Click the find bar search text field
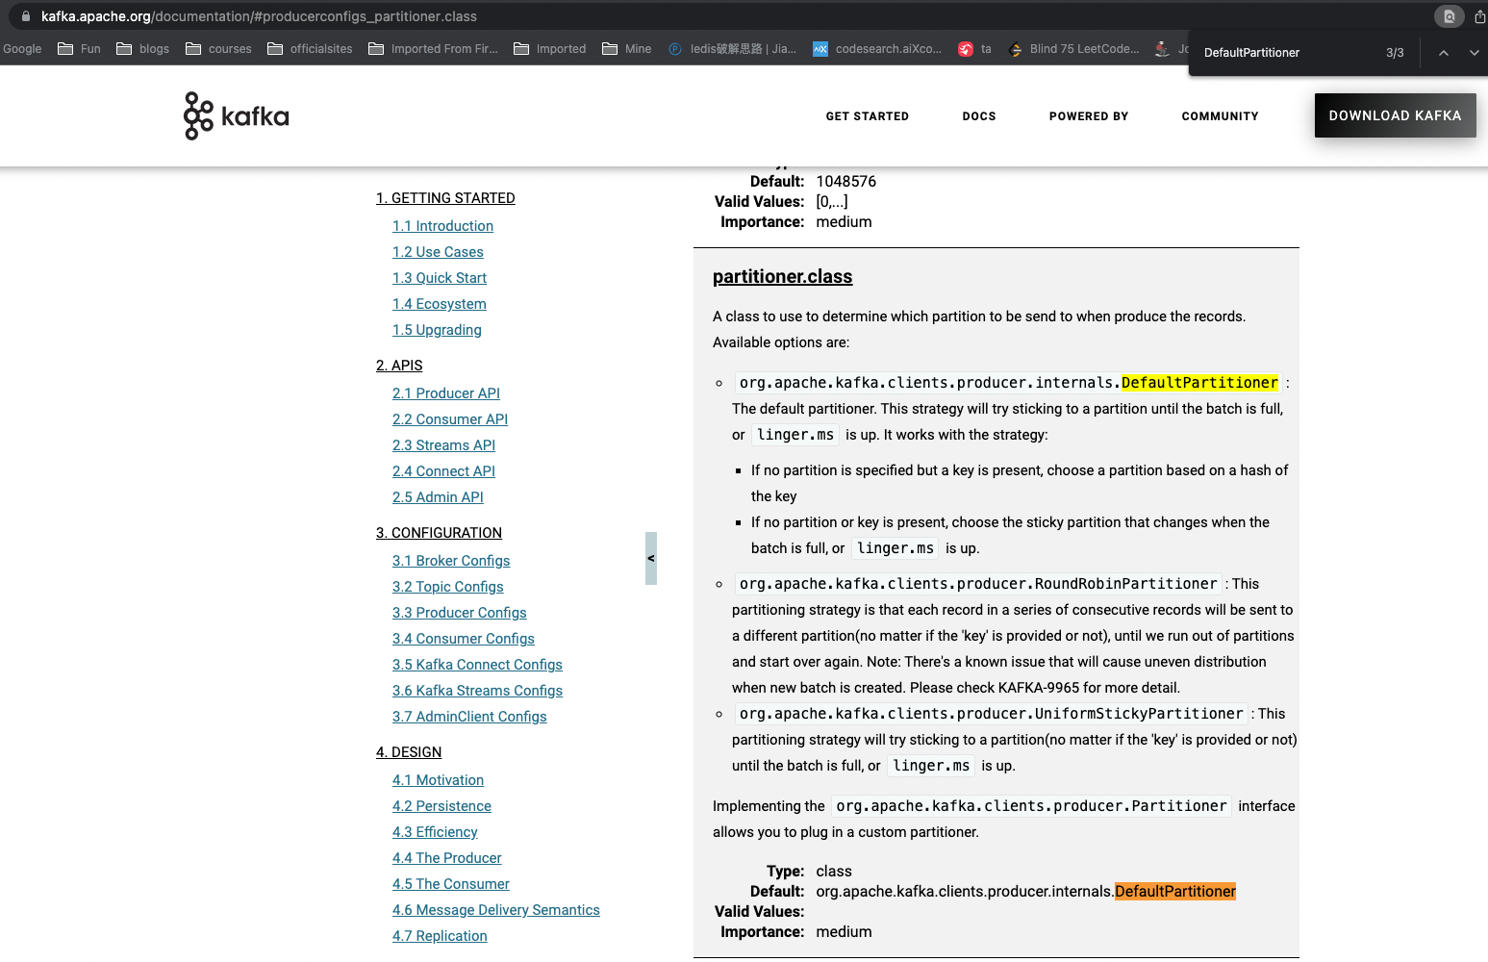The image size is (1488, 962). [1284, 53]
